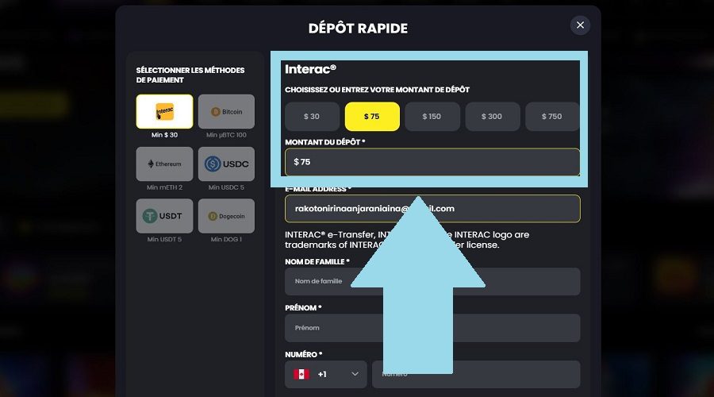Click the Canadian flag icon

tap(301, 374)
